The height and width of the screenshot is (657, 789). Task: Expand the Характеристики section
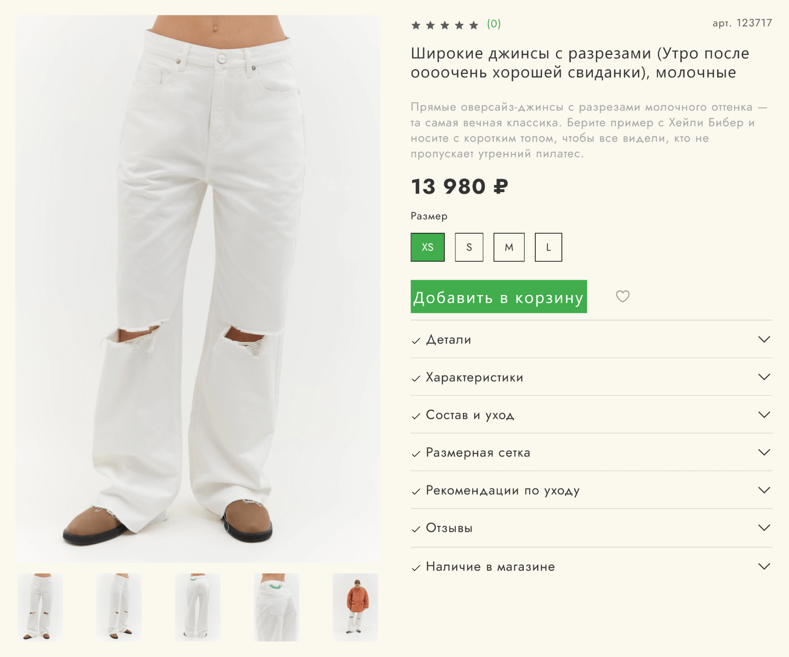[474, 377]
